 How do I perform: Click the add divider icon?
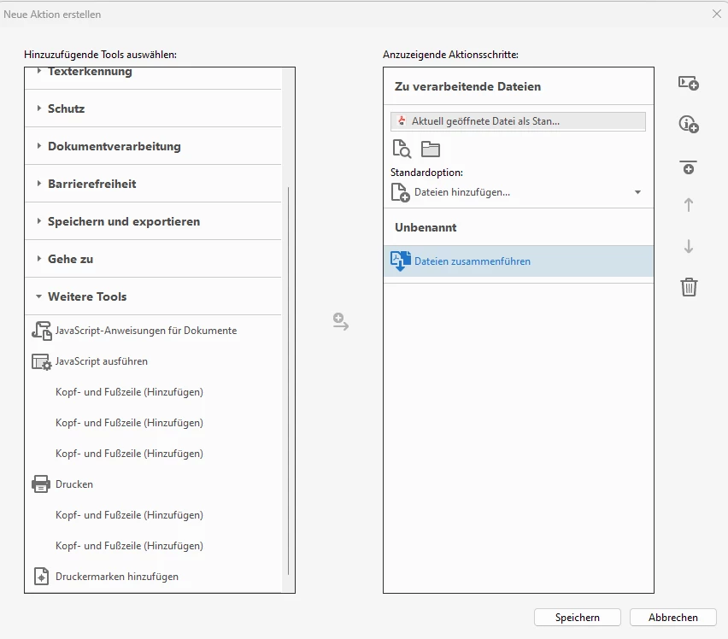point(689,167)
